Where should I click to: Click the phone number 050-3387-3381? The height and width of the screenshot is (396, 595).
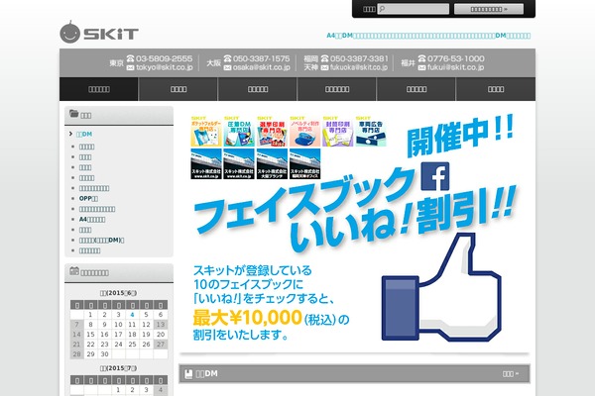click(x=359, y=58)
